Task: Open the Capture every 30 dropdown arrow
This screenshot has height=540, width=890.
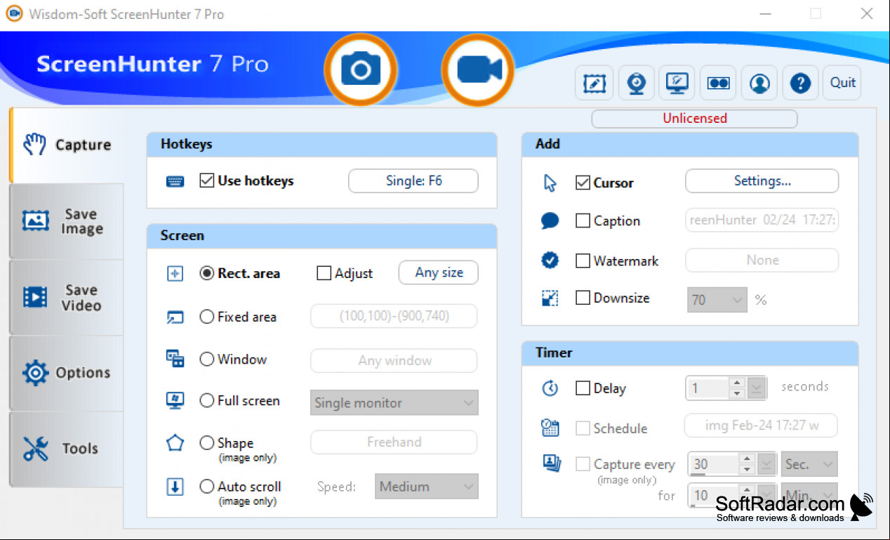Action: point(766,464)
